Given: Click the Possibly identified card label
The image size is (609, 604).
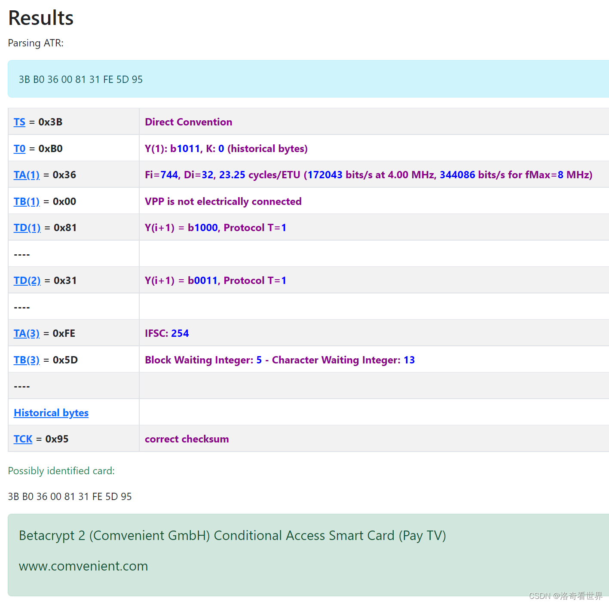Looking at the screenshot, I should click(x=61, y=471).
